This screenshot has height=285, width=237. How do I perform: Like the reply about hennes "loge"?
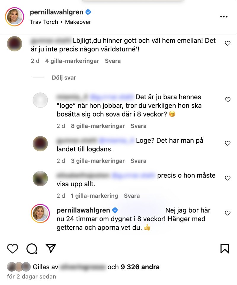pyautogui.click(x=228, y=100)
